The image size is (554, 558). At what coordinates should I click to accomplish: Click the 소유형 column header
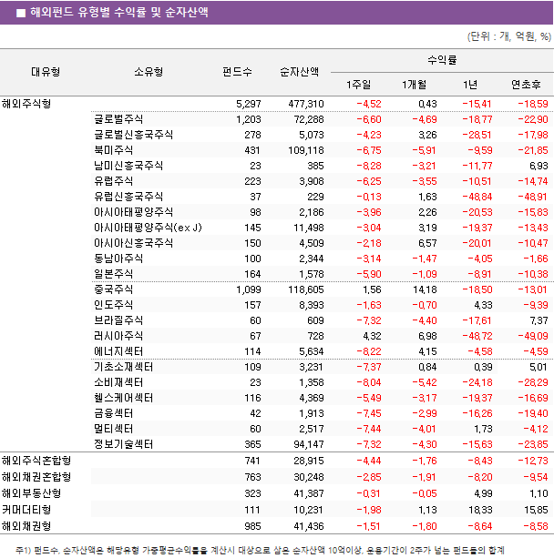(149, 72)
